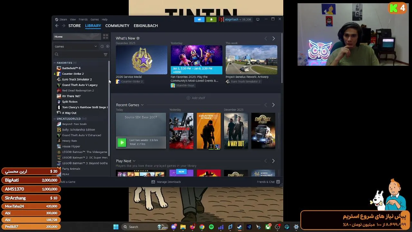Select Red Dead Redemption 2
The width and height of the screenshot is (412, 232).
pos(78,91)
